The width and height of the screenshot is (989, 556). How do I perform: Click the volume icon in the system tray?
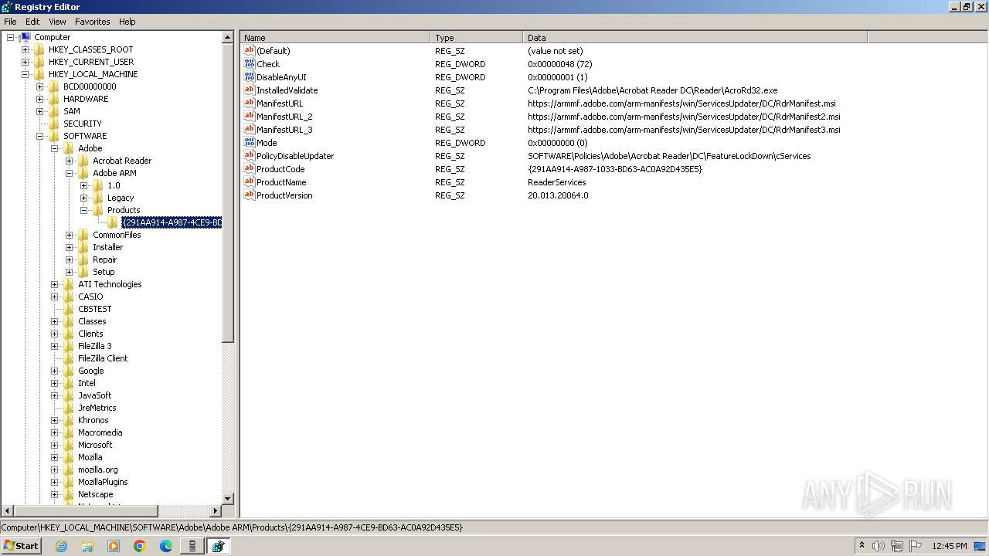tap(879, 546)
